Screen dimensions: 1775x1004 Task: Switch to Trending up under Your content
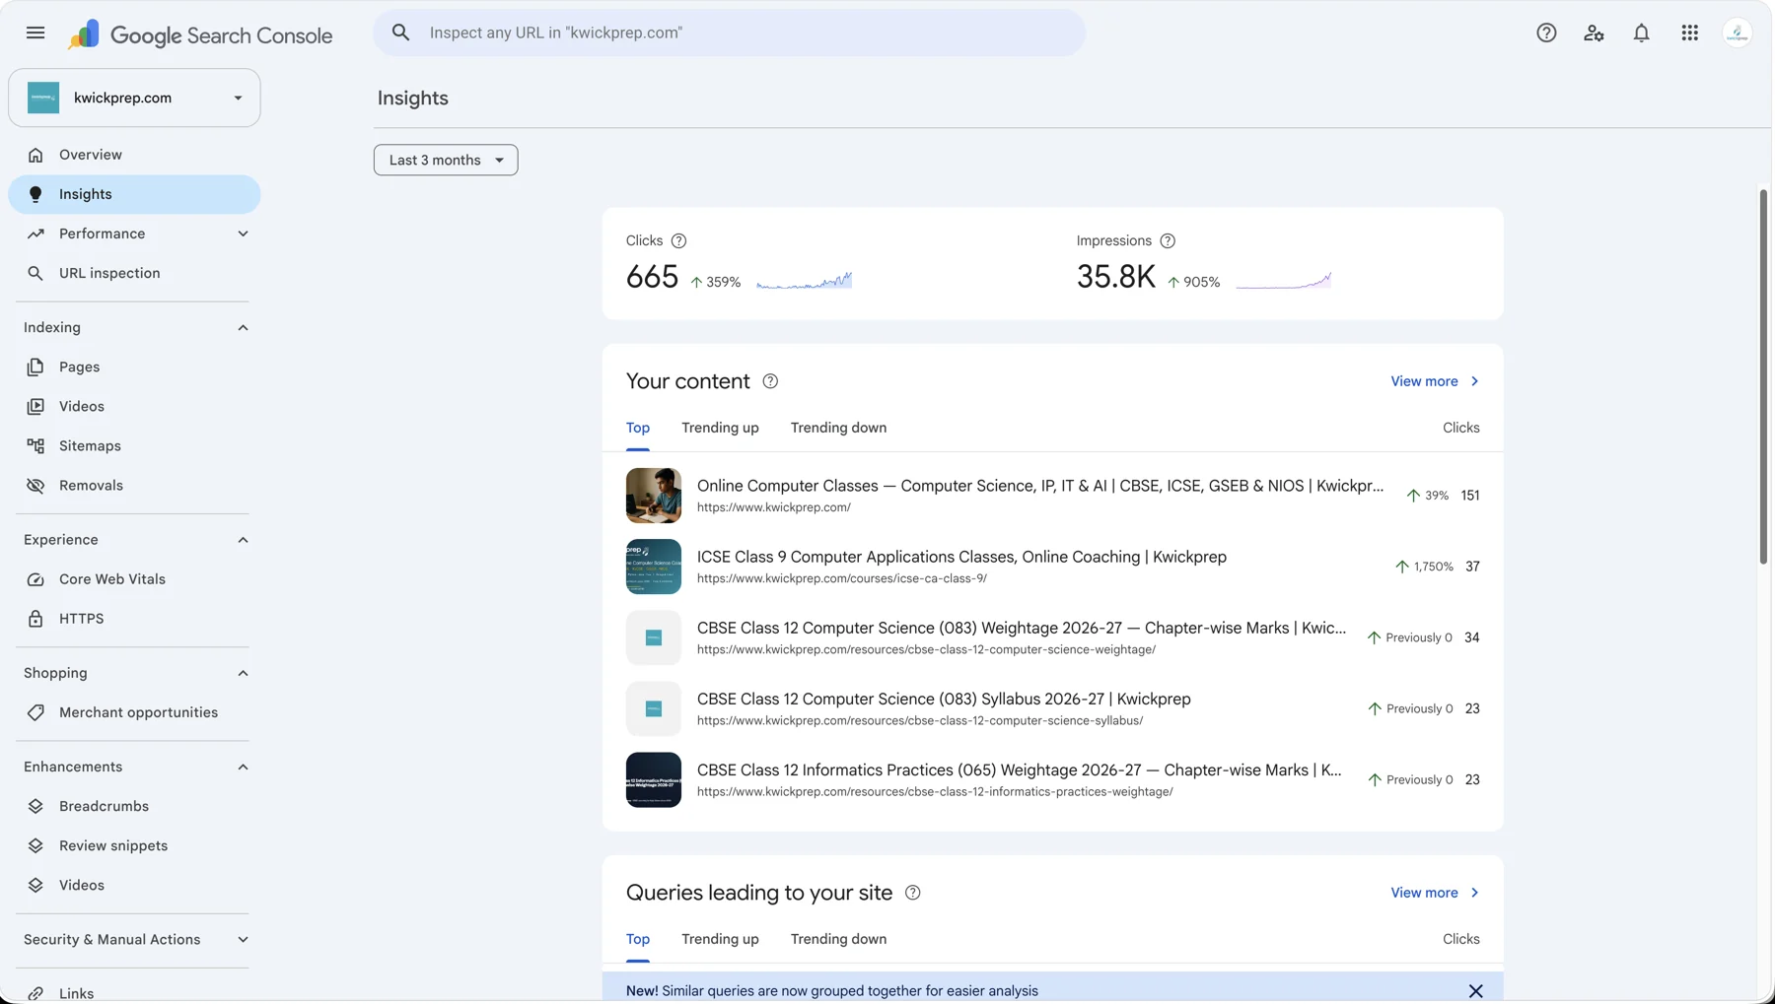point(720,428)
